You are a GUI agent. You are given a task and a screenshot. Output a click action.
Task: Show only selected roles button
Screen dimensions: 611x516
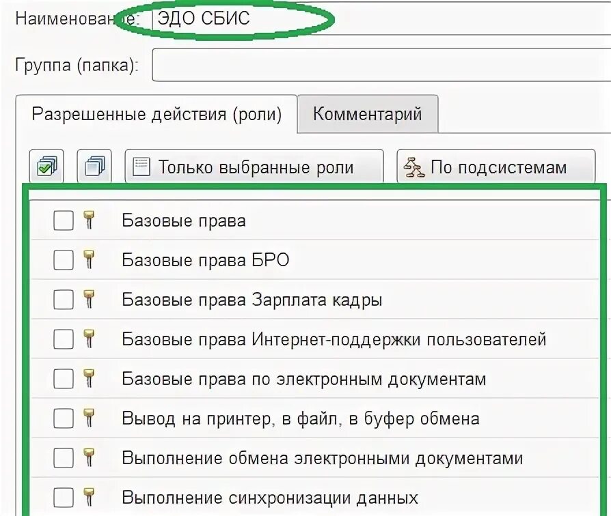254,167
